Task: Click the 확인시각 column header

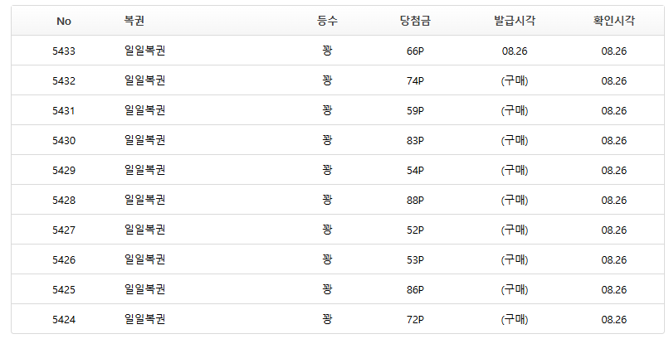Action: pyautogui.click(x=614, y=21)
